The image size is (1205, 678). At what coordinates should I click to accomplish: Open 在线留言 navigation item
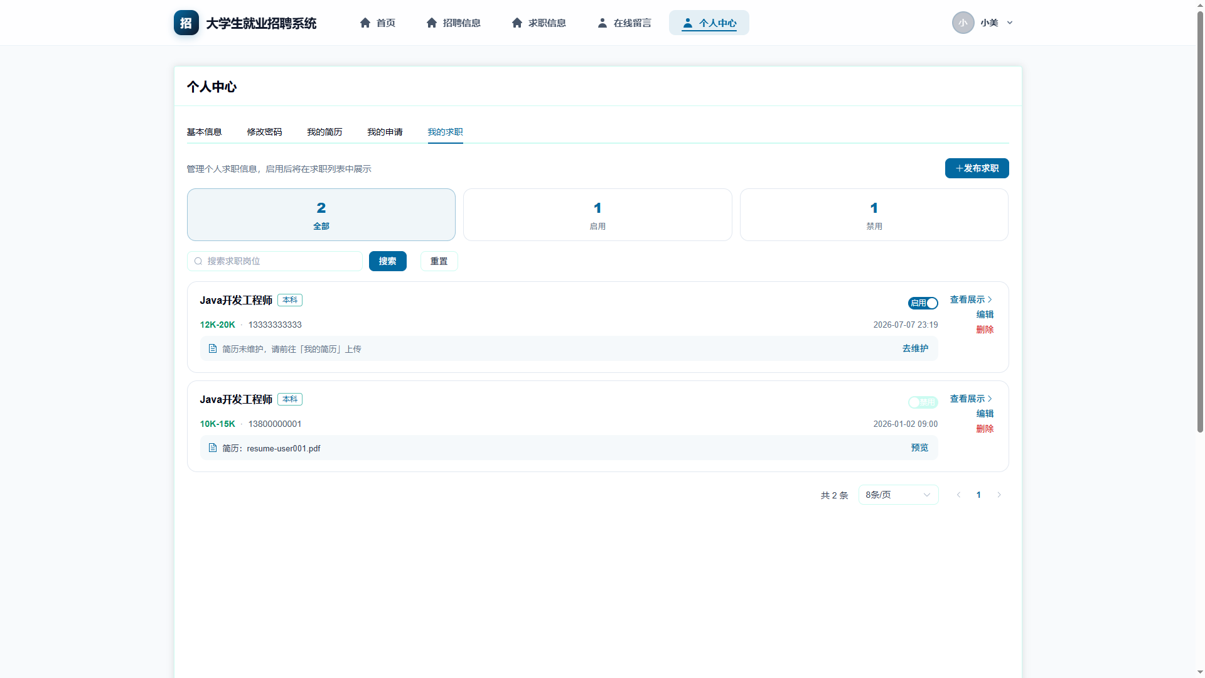(624, 23)
